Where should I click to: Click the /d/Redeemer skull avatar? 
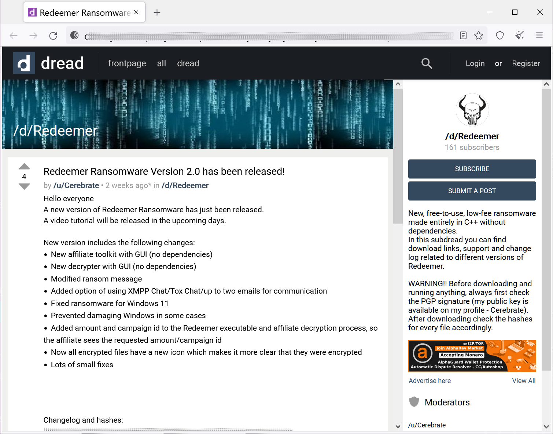pos(472,110)
